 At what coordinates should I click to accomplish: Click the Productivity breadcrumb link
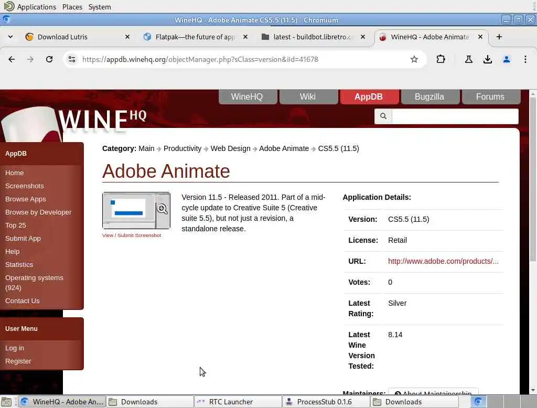click(182, 148)
